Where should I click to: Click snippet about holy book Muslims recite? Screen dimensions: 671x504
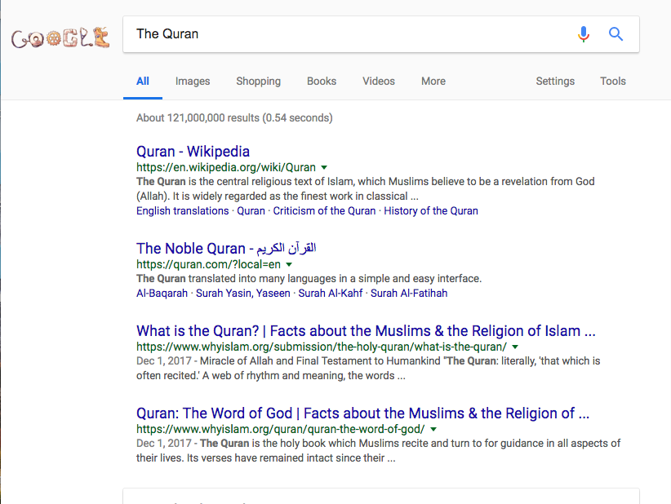tap(378, 450)
